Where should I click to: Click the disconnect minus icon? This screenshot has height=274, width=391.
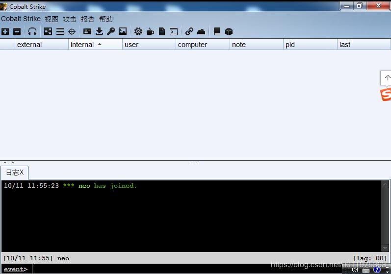pos(17,31)
